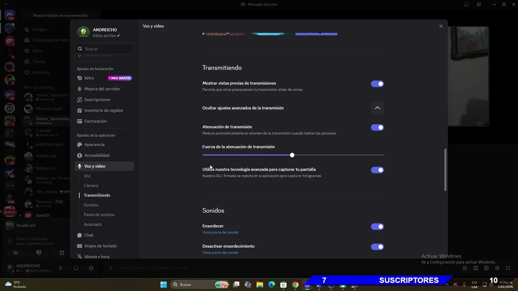Image resolution: width=518 pixels, height=291 pixels.
Task: Select the Voz y video category
Action: pyautogui.click(x=104, y=166)
